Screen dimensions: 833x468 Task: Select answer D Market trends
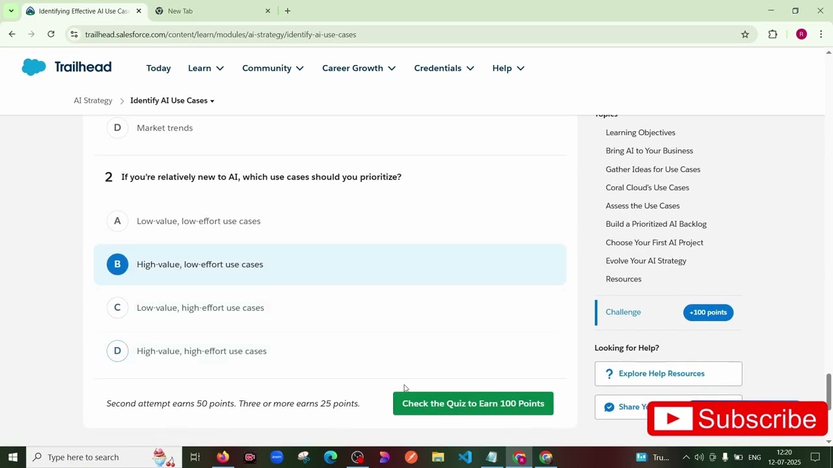(330, 128)
